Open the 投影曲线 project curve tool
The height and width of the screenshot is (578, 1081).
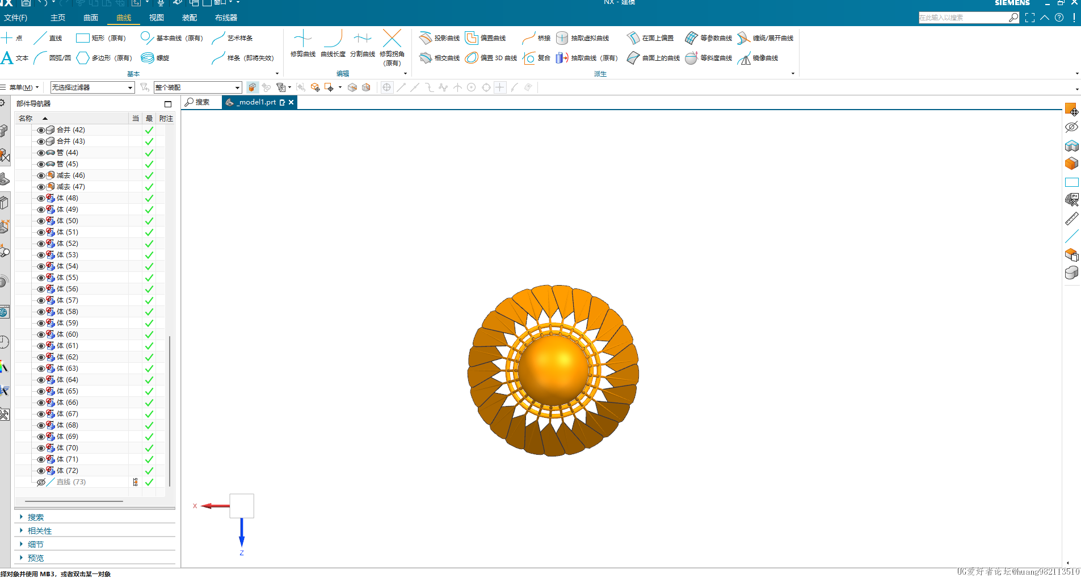point(439,38)
